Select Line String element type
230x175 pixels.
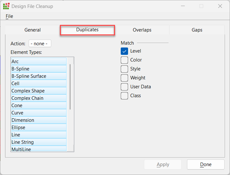[38, 142]
